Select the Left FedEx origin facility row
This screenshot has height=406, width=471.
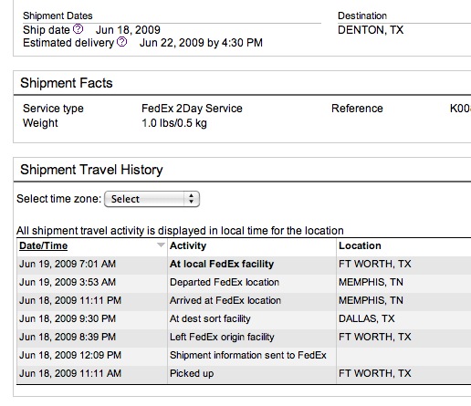pyautogui.click(x=244, y=337)
